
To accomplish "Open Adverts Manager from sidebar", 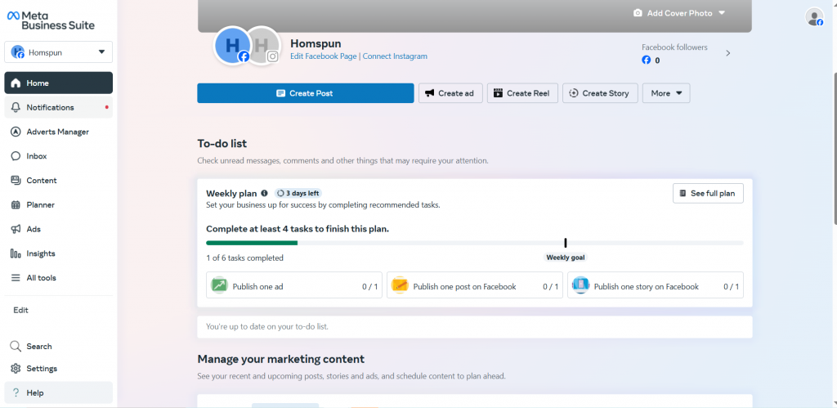I will (x=59, y=132).
